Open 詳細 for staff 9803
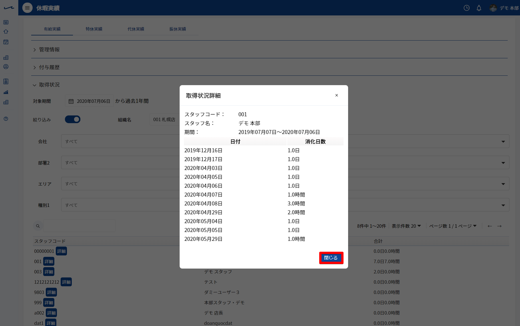The height and width of the screenshot is (326, 520). coord(51,292)
